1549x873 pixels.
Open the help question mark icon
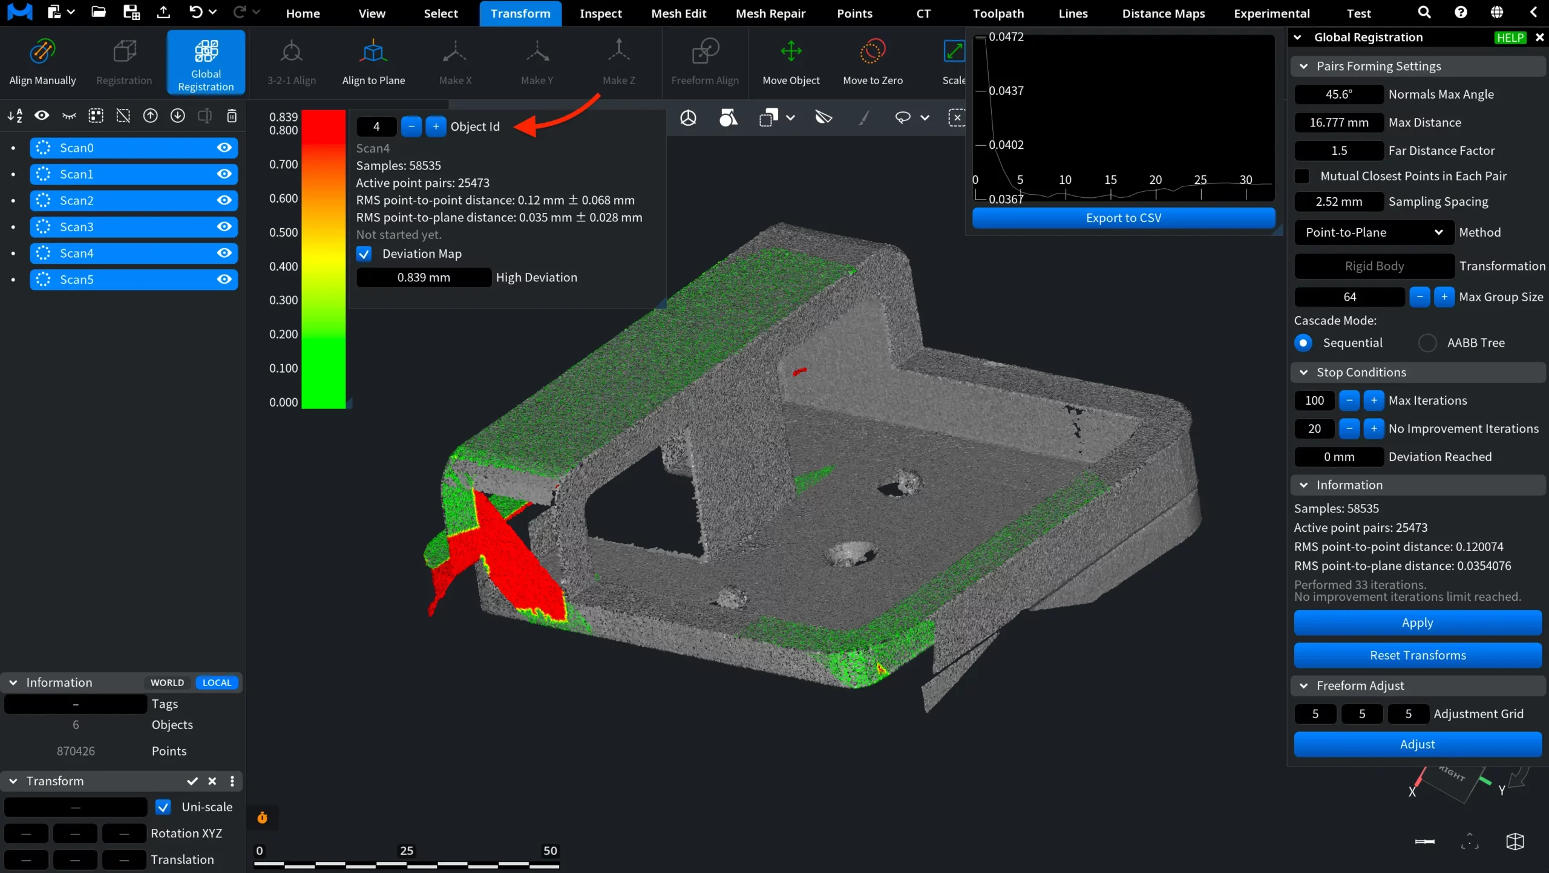pyautogui.click(x=1461, y=12)
